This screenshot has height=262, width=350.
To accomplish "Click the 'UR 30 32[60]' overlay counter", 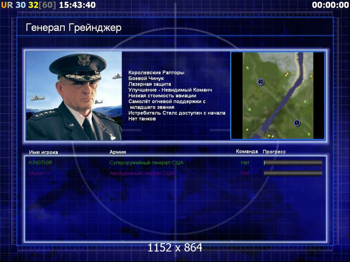I will pyautogui.click(x=28, y=5).
